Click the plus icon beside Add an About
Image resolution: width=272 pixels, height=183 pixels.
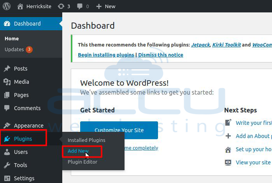pos(228,136)
